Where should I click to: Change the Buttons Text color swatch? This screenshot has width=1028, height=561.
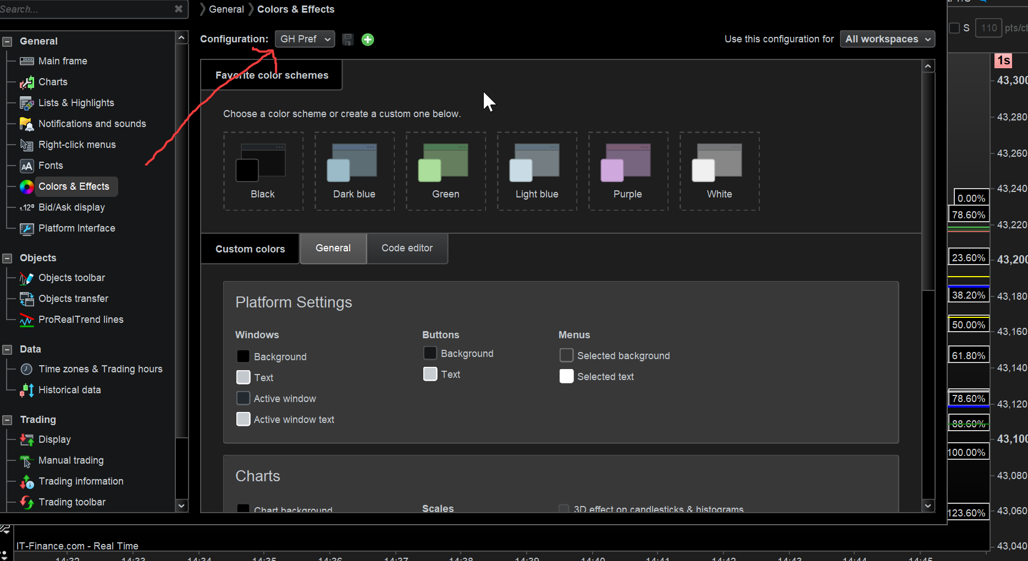[430, 374]
